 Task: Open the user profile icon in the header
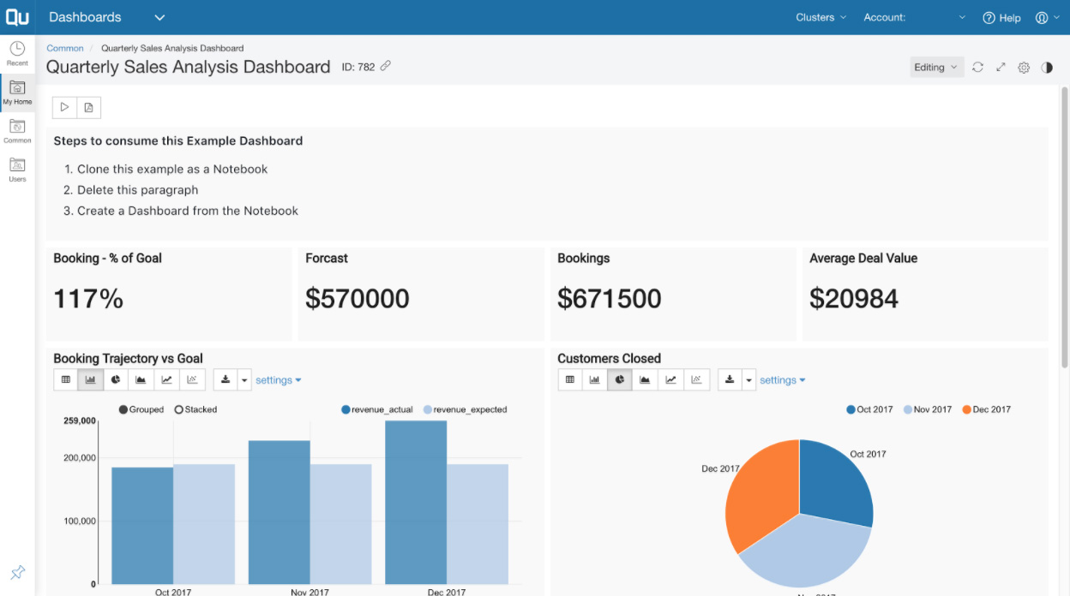(1042, 17)
